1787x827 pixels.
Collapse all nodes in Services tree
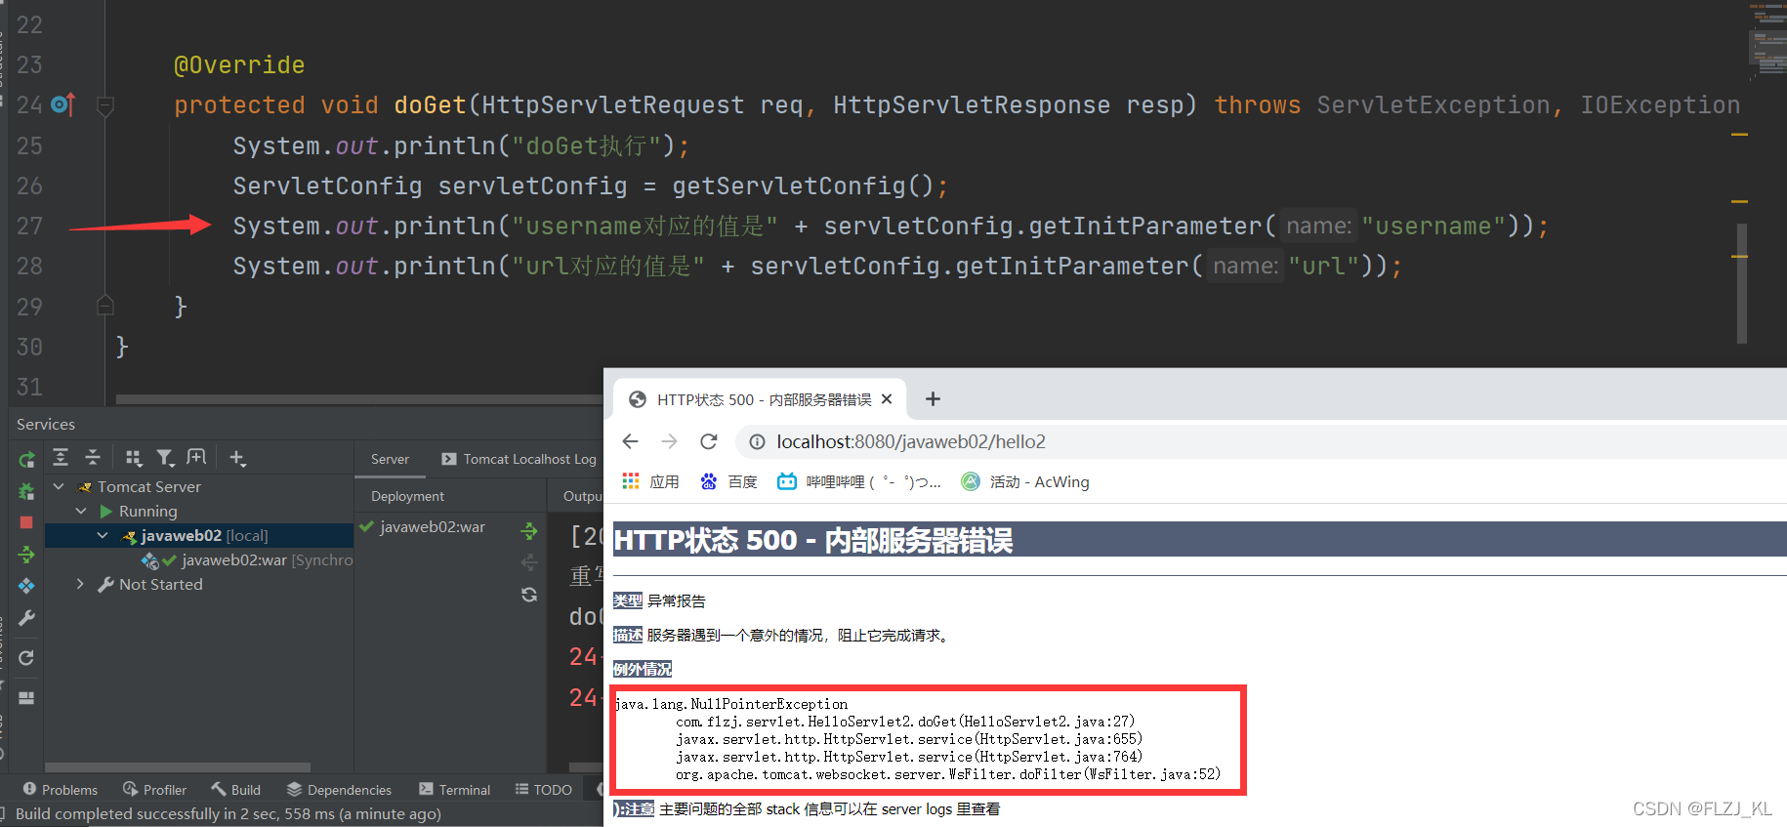point(93,457)
